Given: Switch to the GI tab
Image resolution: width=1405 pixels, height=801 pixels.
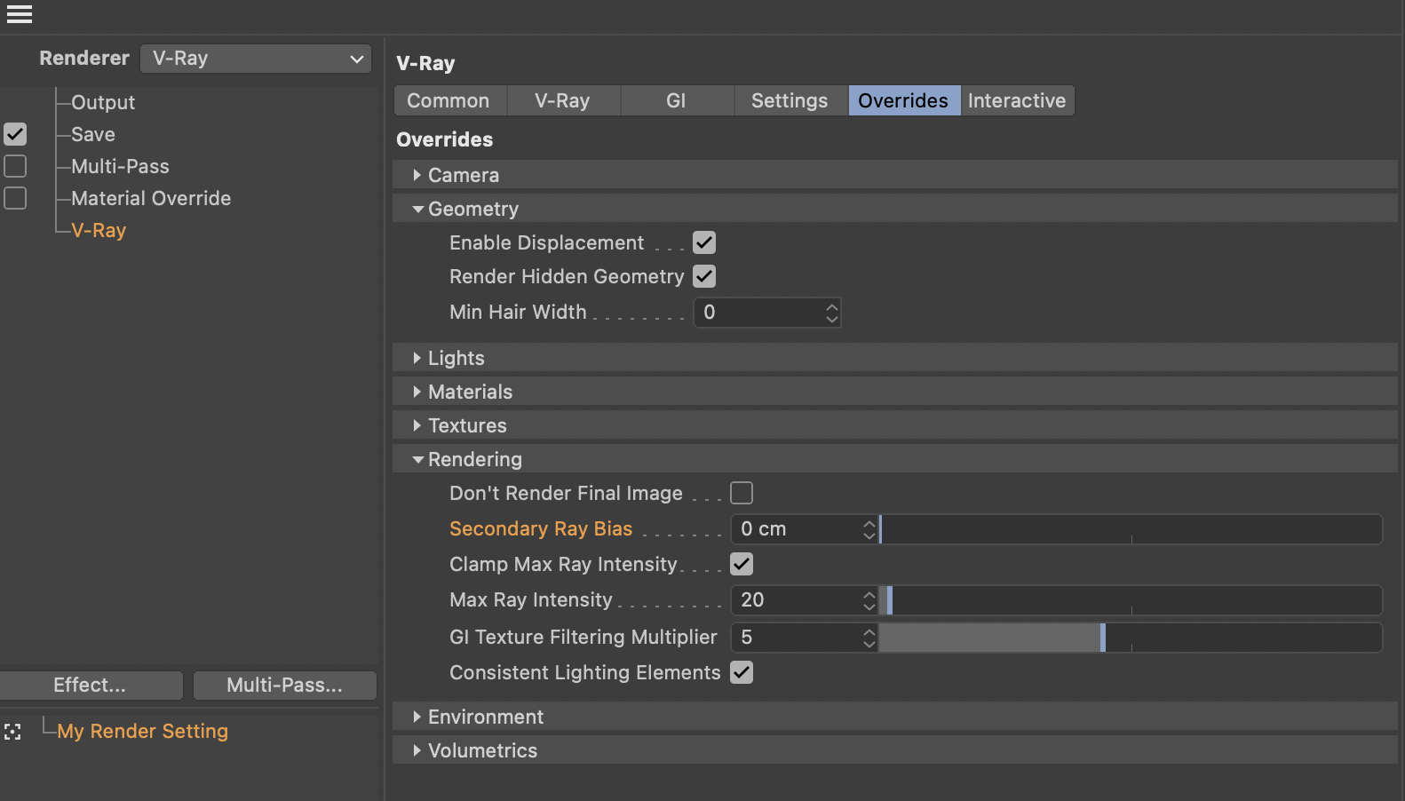Looking at the screenshot, I should (677, 101).
